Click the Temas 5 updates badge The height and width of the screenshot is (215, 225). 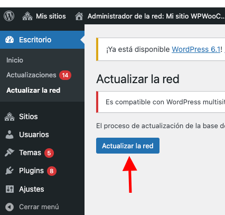[49, 153]
